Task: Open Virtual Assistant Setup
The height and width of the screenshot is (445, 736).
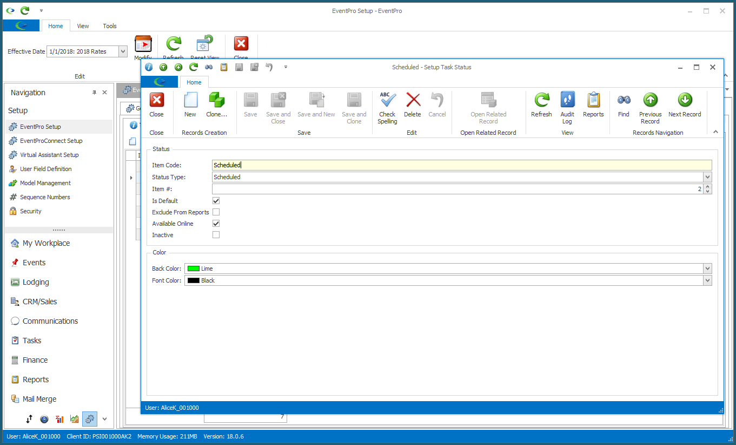Action: pos(59,155)
